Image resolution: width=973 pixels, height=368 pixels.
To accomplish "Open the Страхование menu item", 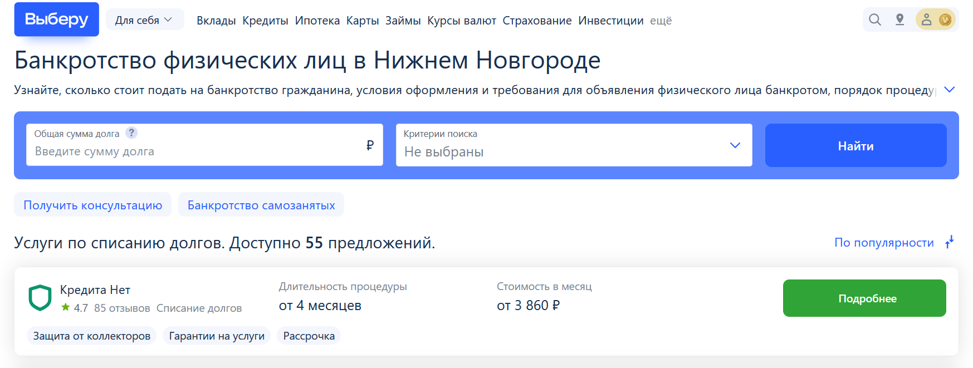I will 537,21.
